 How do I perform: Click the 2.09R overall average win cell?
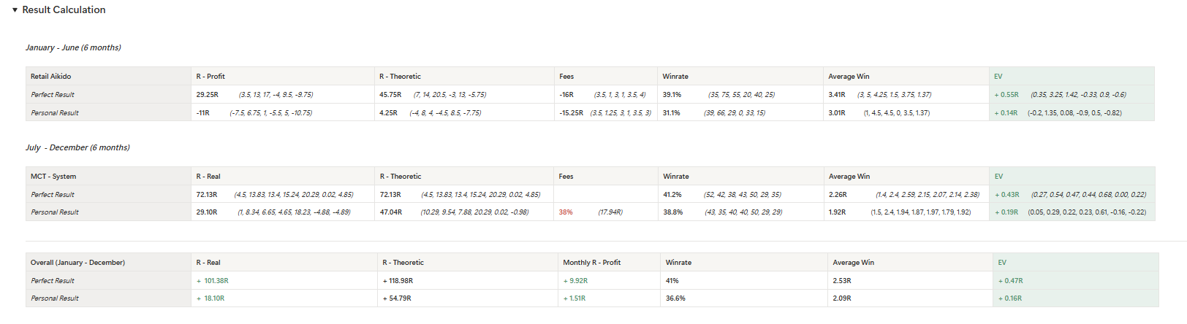coord(911,298)
